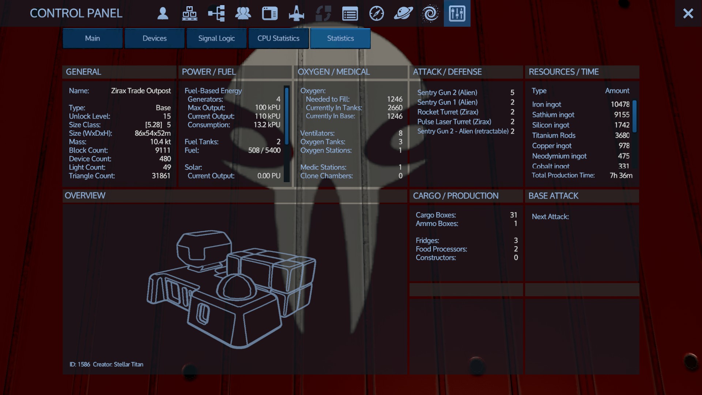Open the blueprint window icon

[x=270, y=14]
